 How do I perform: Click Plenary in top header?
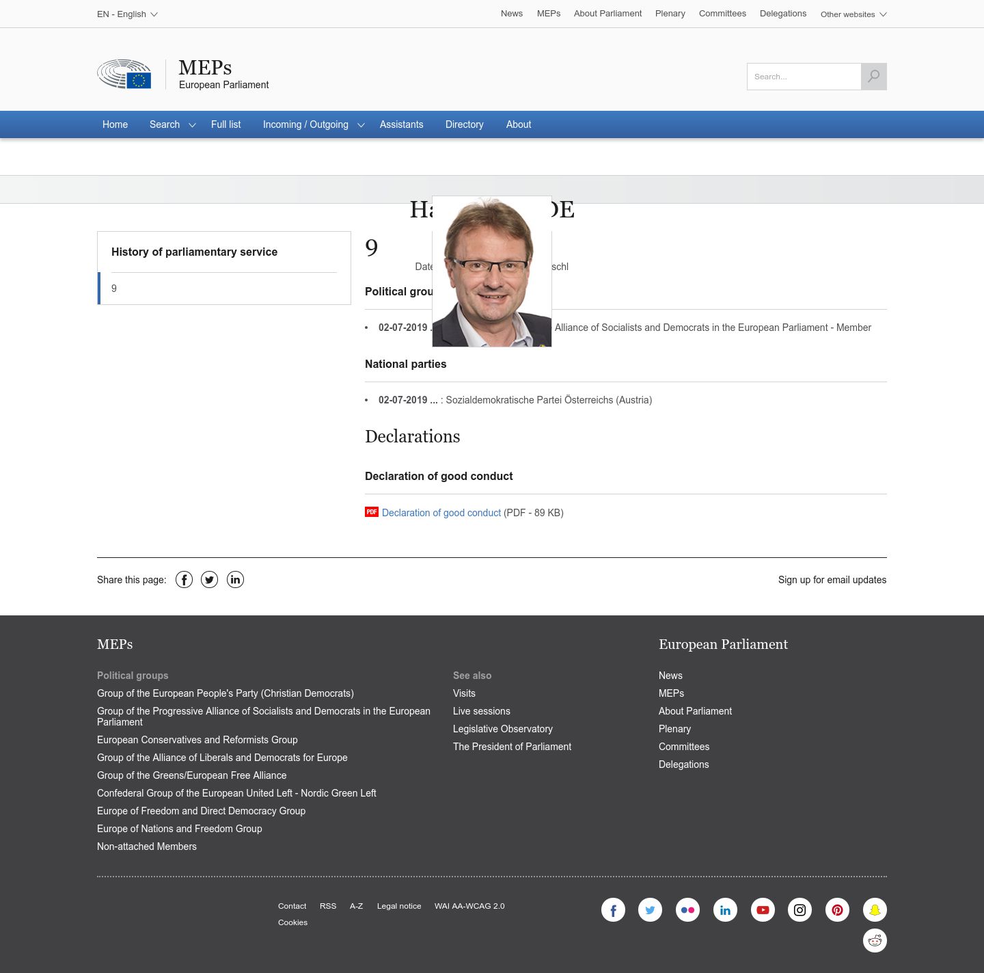[670, 14]
